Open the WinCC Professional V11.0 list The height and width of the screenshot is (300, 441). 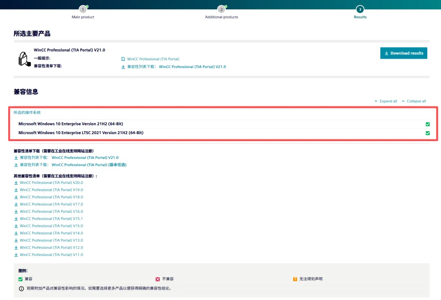(x=51, y=254)
